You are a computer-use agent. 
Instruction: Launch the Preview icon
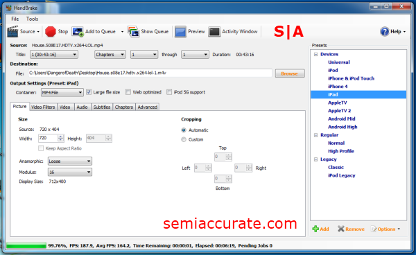tap(180, 32)
